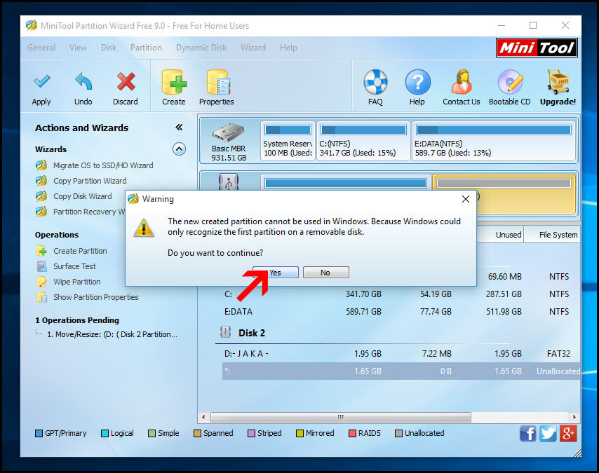Click the GPT/Primary legend swatch
This screenshot has width=599, height=473.
coord(39,433)
